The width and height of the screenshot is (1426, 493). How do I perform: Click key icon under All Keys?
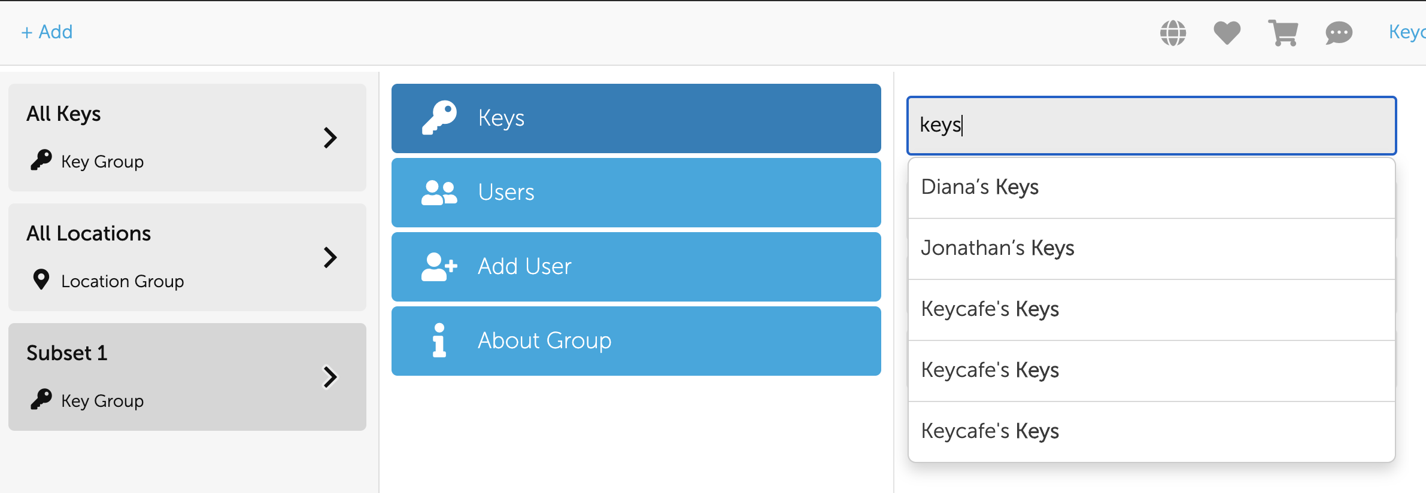(41, 160)
